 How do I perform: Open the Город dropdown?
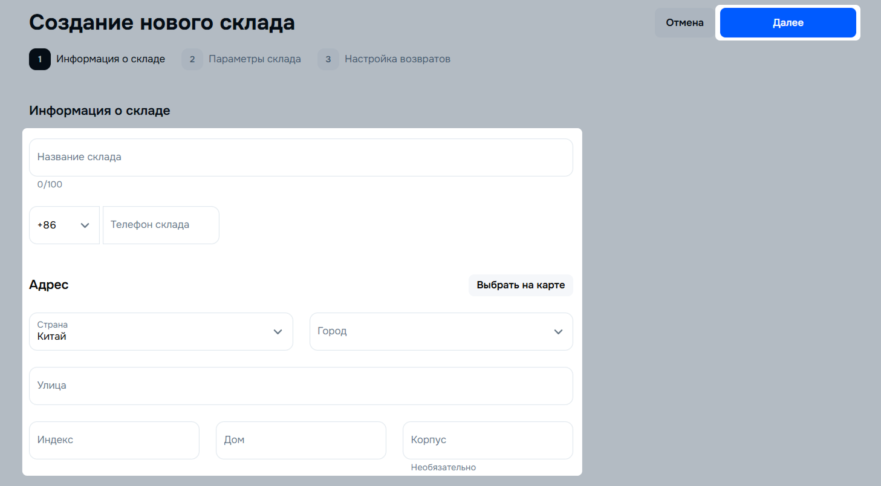tap(441, 331)
